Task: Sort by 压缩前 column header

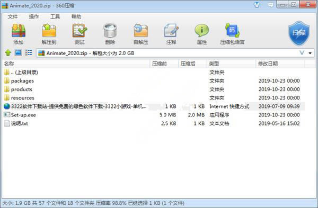Action: (x=164, y=64)
